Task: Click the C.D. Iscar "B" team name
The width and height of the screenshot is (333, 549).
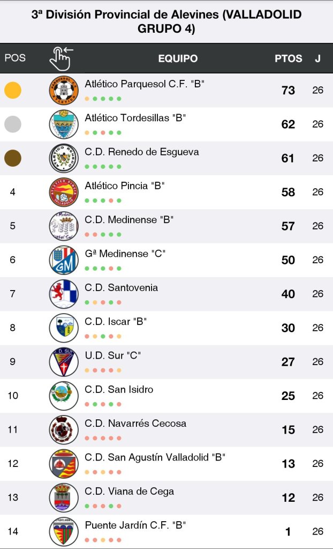Action: [116, 322]
